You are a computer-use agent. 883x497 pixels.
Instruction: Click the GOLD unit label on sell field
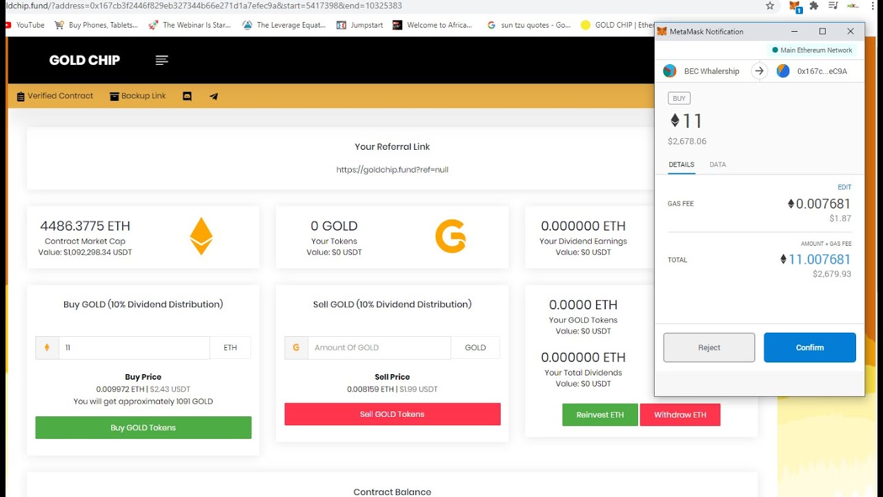coord(475,348)
